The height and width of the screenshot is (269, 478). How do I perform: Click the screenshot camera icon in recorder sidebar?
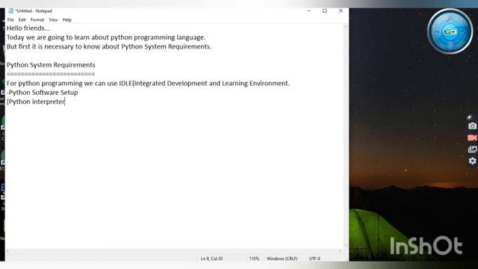pyautogui.click(x=472, y=126)
